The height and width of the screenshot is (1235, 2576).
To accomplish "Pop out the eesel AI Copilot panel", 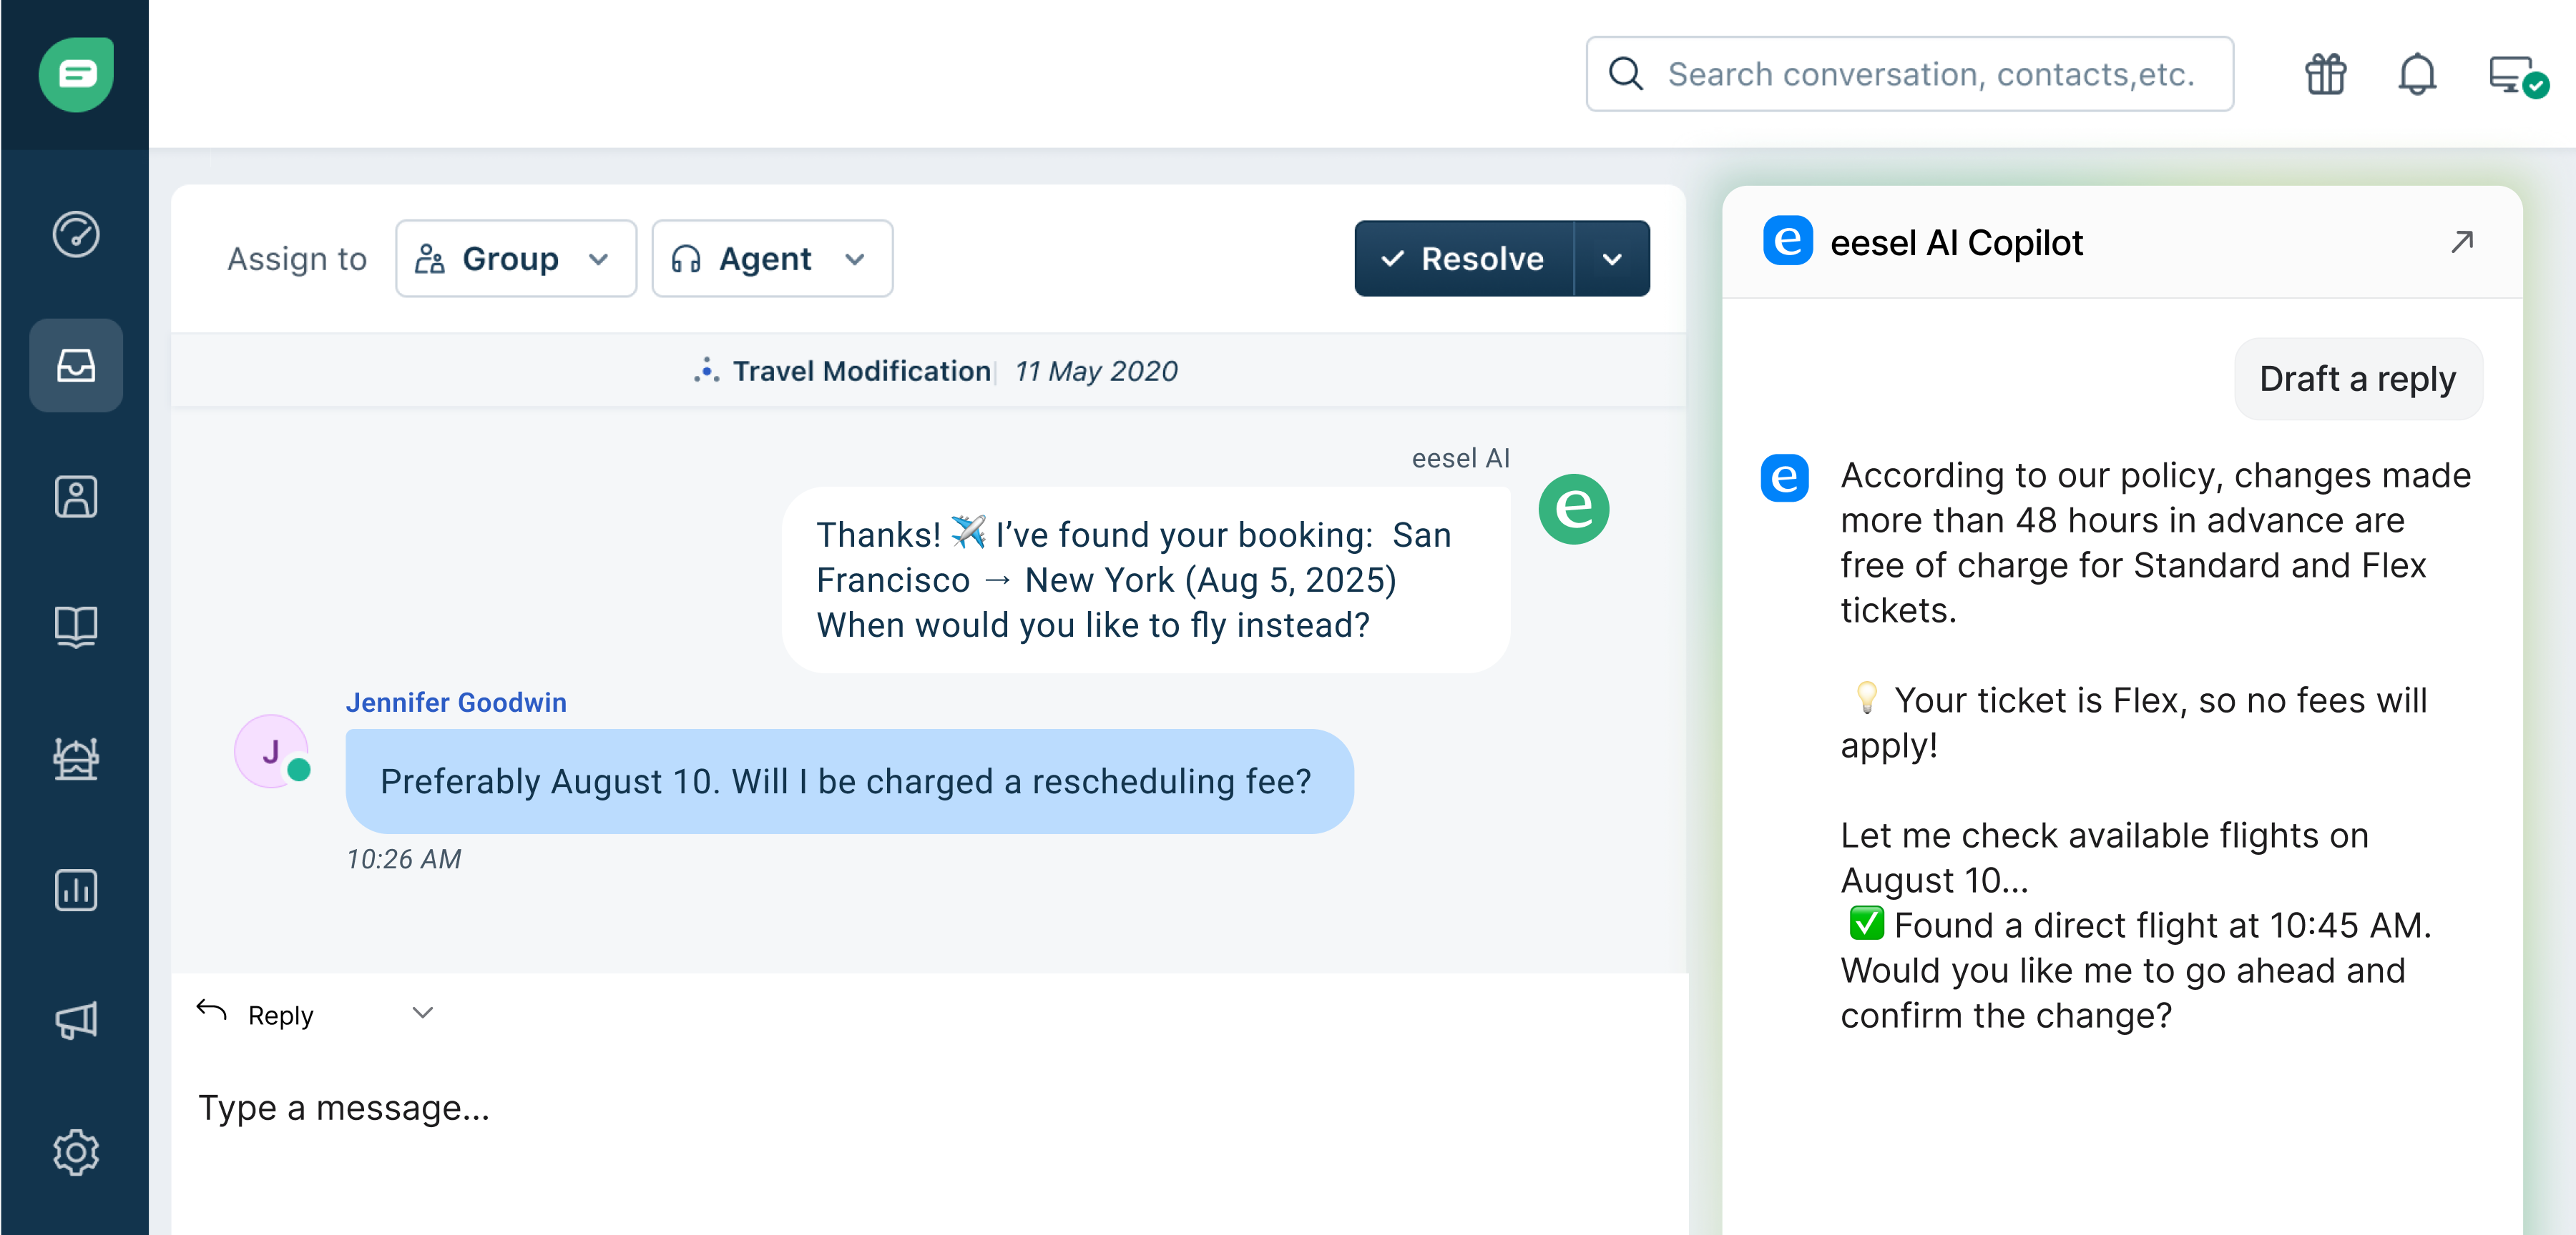I will 2461,242.
